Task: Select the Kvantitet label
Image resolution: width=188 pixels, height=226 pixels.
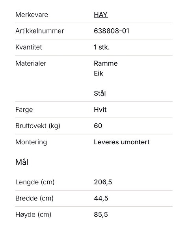Action: [x=29, y=47]
